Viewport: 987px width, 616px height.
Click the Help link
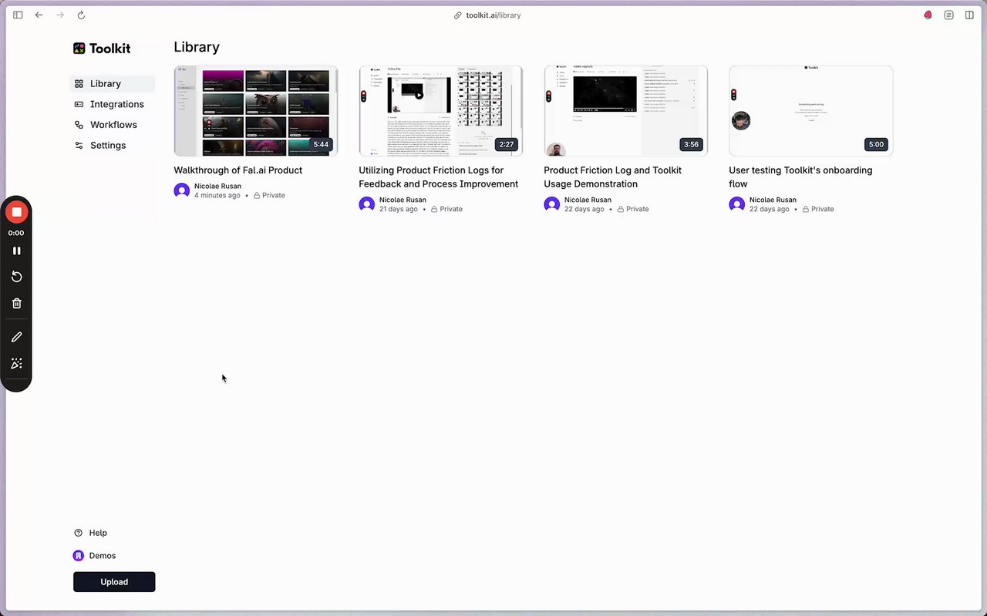(90, 533)
